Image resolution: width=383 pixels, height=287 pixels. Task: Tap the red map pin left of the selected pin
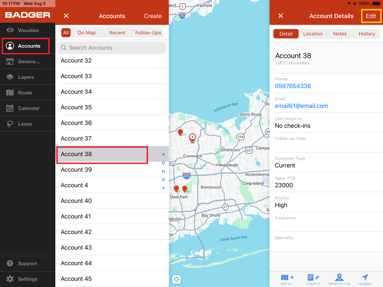click(180, 132)
